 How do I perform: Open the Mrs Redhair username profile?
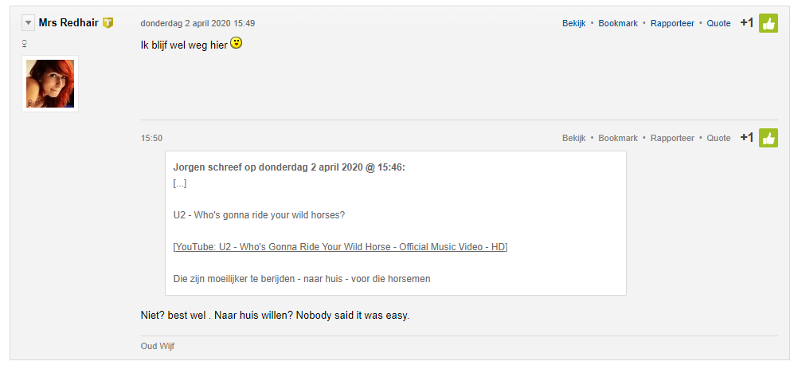68,23
